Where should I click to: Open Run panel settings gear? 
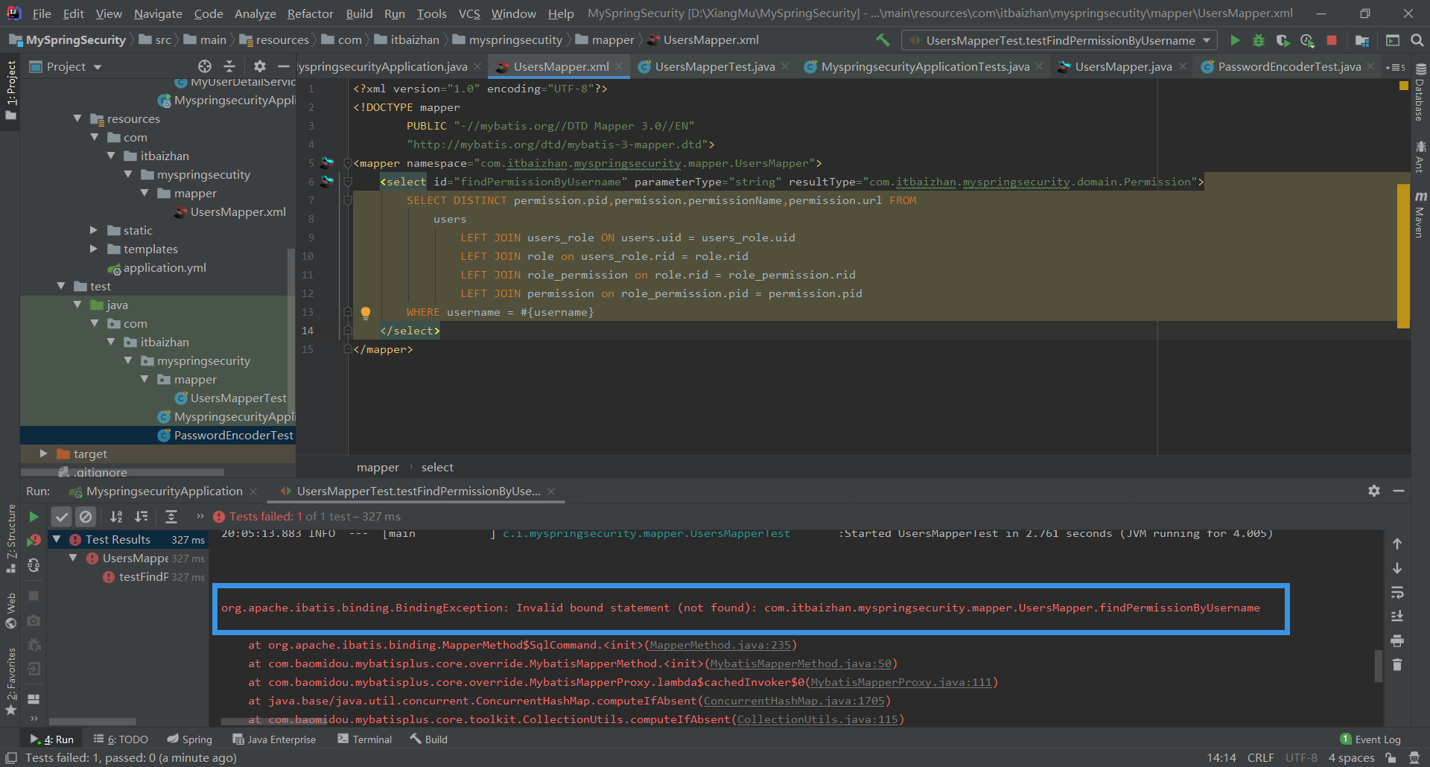click(1374, 491)
